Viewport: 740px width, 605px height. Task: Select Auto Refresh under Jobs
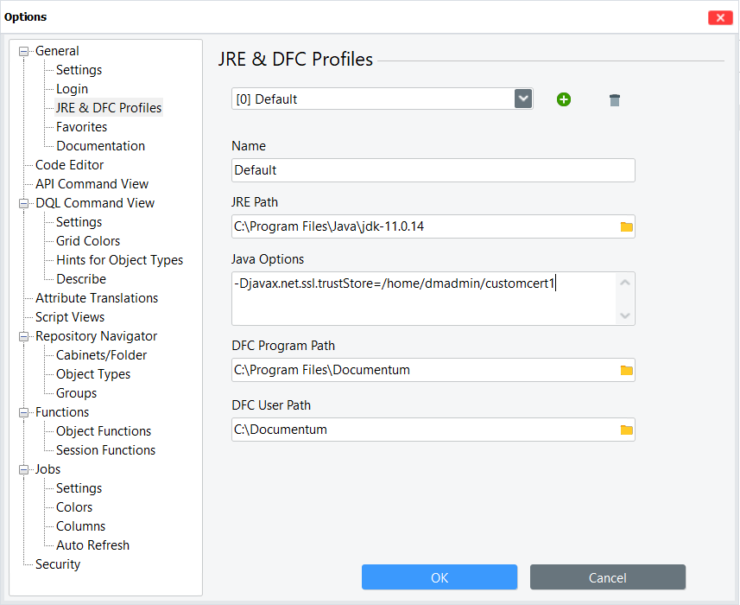92,545
